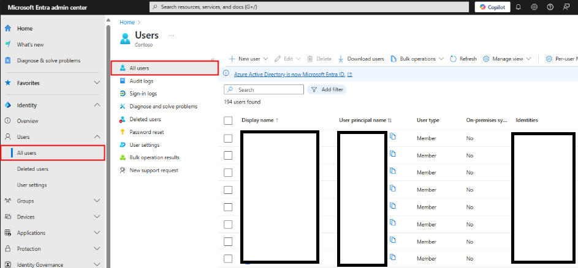
Task: Click the left navigation scrollbar
Action: click(x=108, y=146)
